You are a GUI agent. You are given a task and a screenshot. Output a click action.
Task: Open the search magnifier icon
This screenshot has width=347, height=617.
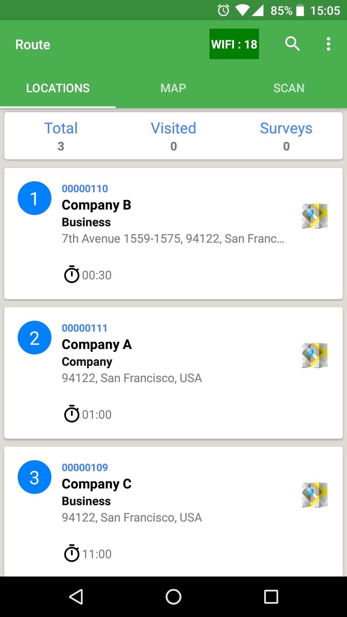[292, 44]
